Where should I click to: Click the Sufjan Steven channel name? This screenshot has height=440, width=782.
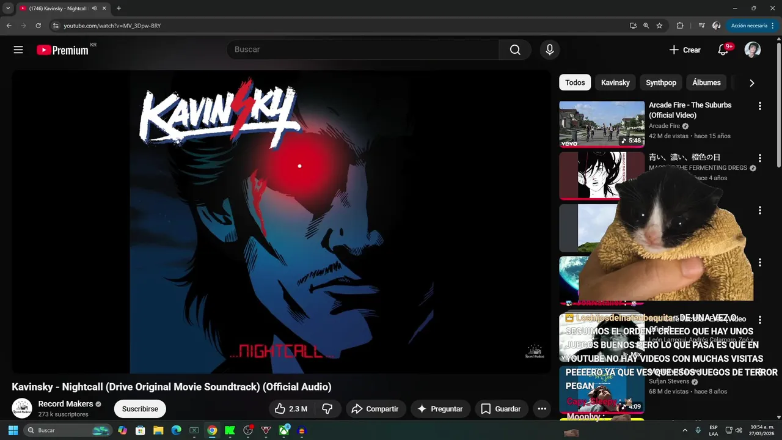click(670, 381)
